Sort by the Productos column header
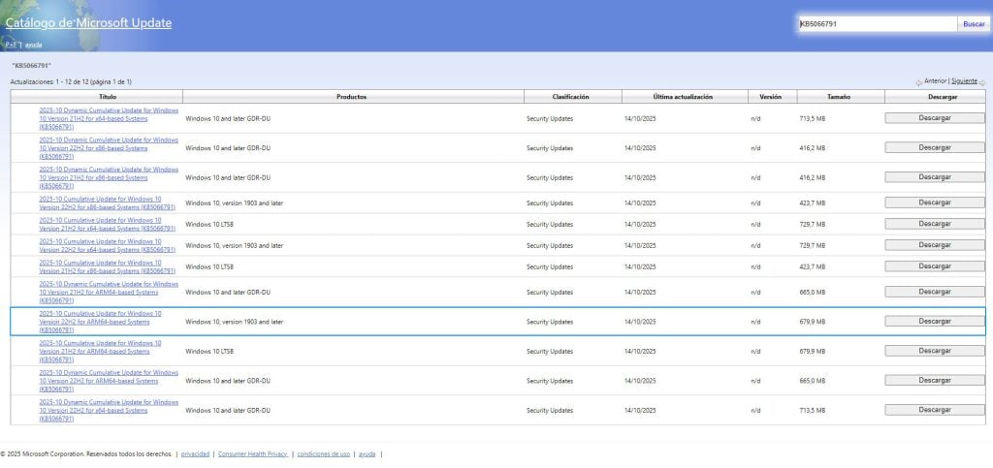 [351, 97]
